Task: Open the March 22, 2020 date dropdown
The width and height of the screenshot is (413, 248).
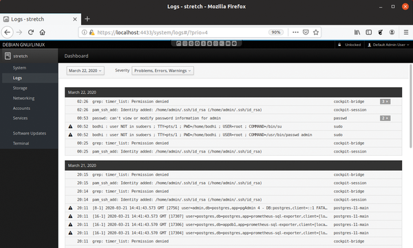Action: (x=85, y=71)
